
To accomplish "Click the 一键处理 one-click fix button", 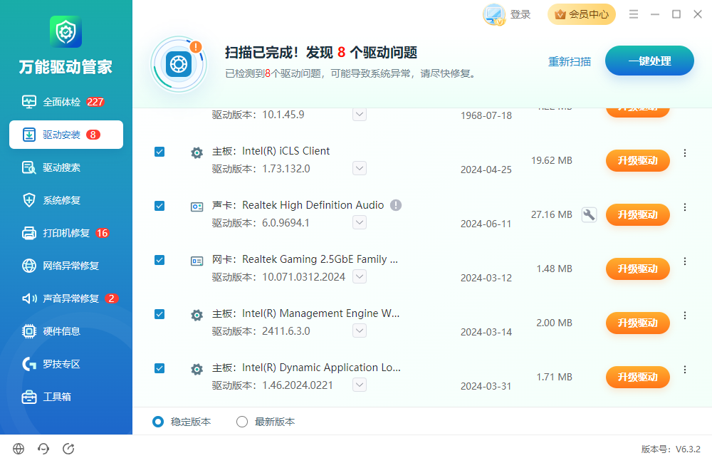I will click(x=649, y=61).
